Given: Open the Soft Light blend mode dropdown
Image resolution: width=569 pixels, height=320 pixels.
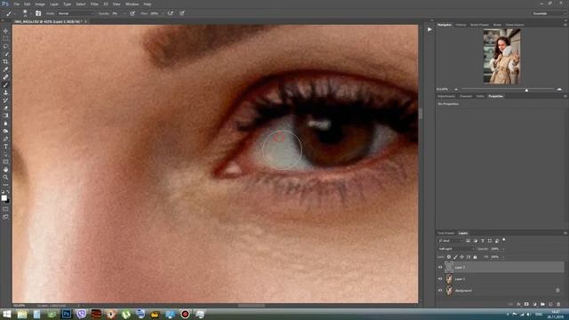Looking at the screenshot, I should tap(456, 249).
